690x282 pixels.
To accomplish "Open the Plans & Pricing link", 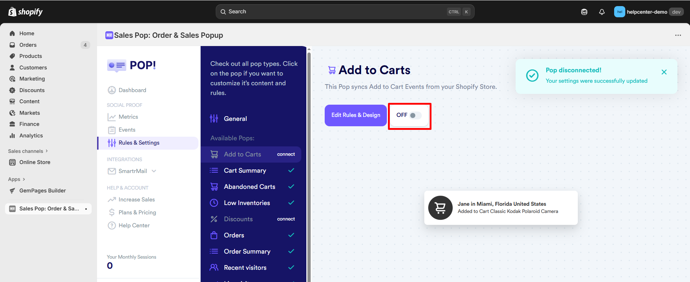I will [x=137, y=213].
